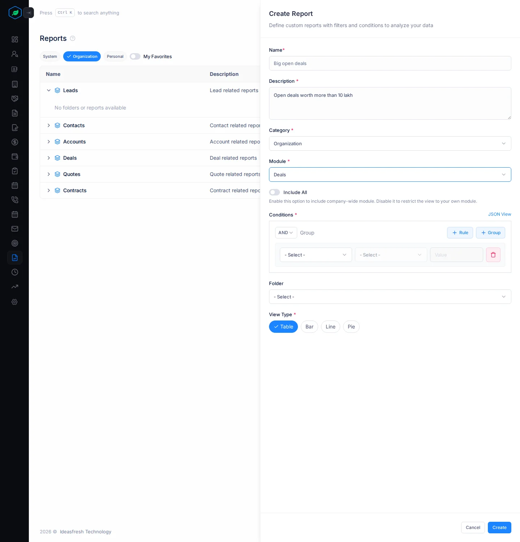Open the first Select field dropdown in rule
Image resolution: width=520 pixels, height=542 pixels.
tap(316, 255)
